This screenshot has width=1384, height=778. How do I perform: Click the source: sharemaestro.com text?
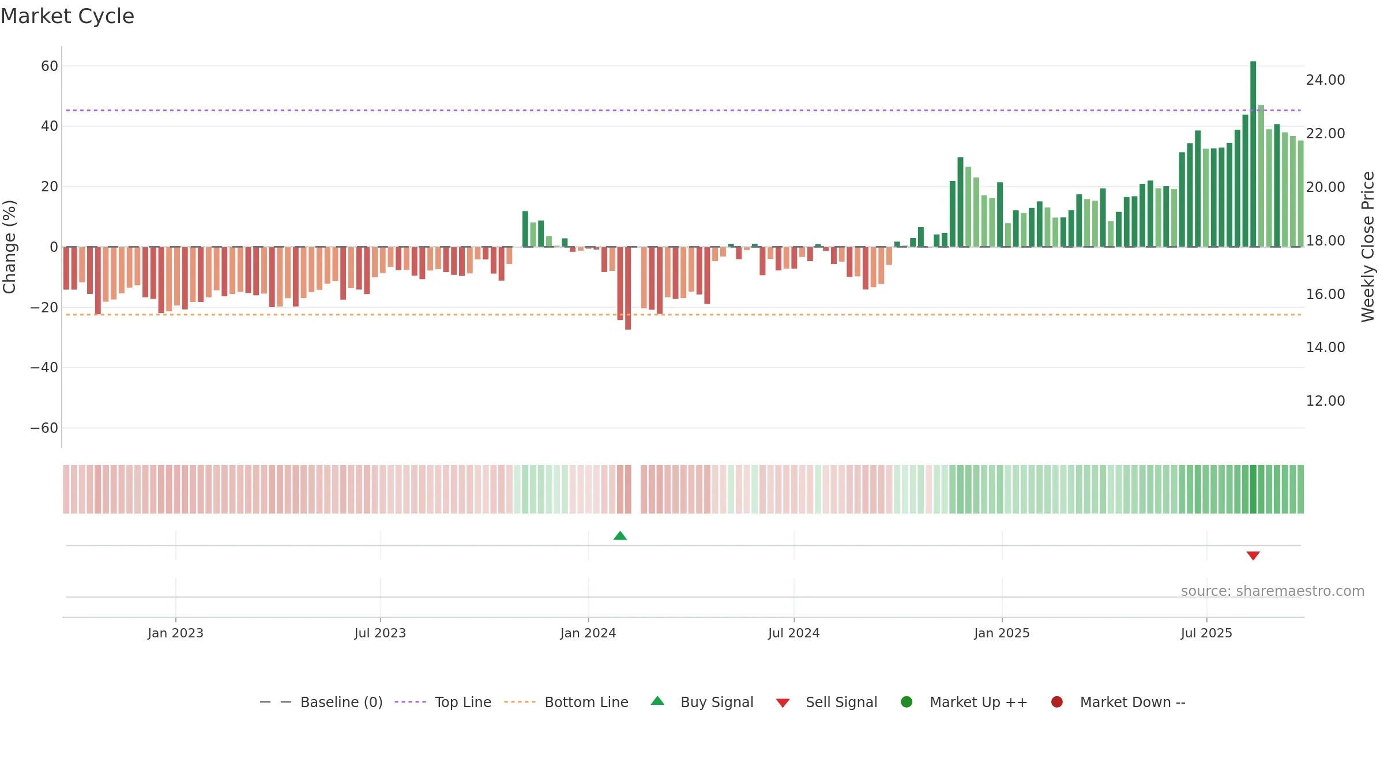coord(1273,591)
